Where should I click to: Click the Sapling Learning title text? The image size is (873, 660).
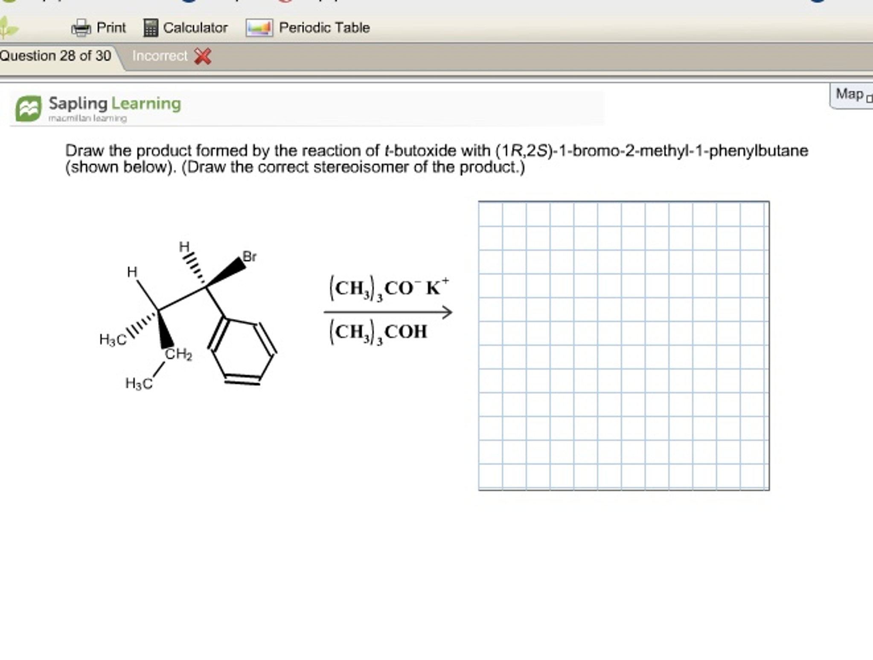pyautogui.click(x=115, y=104)
